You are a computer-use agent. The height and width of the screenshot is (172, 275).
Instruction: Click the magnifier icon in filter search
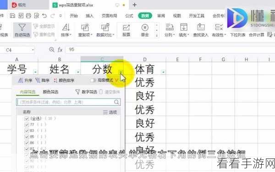click(116, 102)
